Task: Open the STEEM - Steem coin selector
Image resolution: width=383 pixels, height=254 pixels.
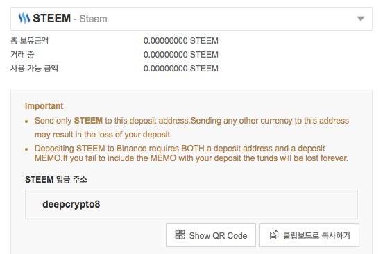Action: [191, 19]
